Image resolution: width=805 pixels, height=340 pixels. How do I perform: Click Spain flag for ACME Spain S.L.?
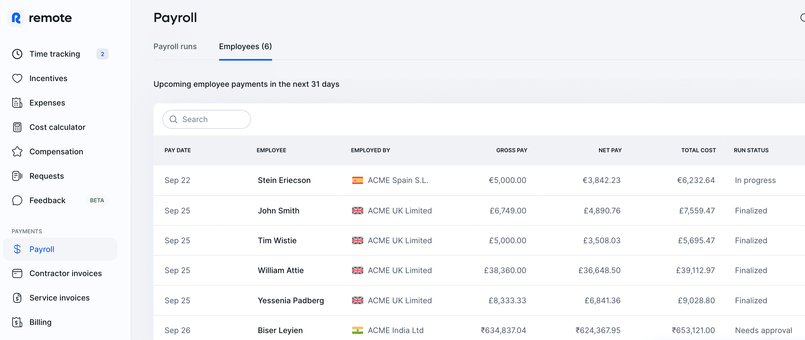coord(357,180)
